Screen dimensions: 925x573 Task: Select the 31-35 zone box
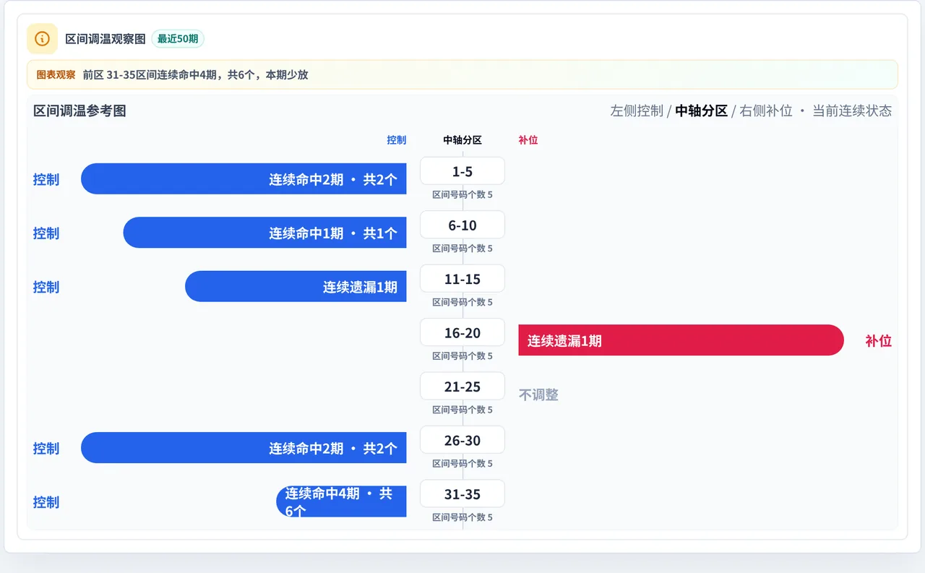462,494
